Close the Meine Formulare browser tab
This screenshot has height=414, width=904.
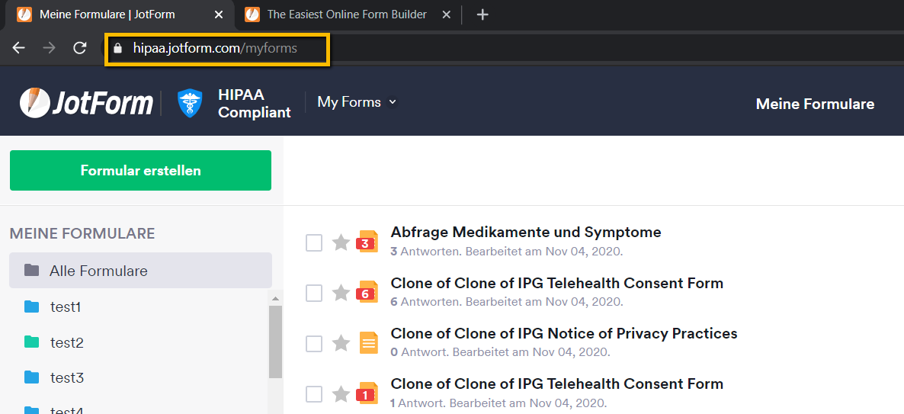pos(219,14)
